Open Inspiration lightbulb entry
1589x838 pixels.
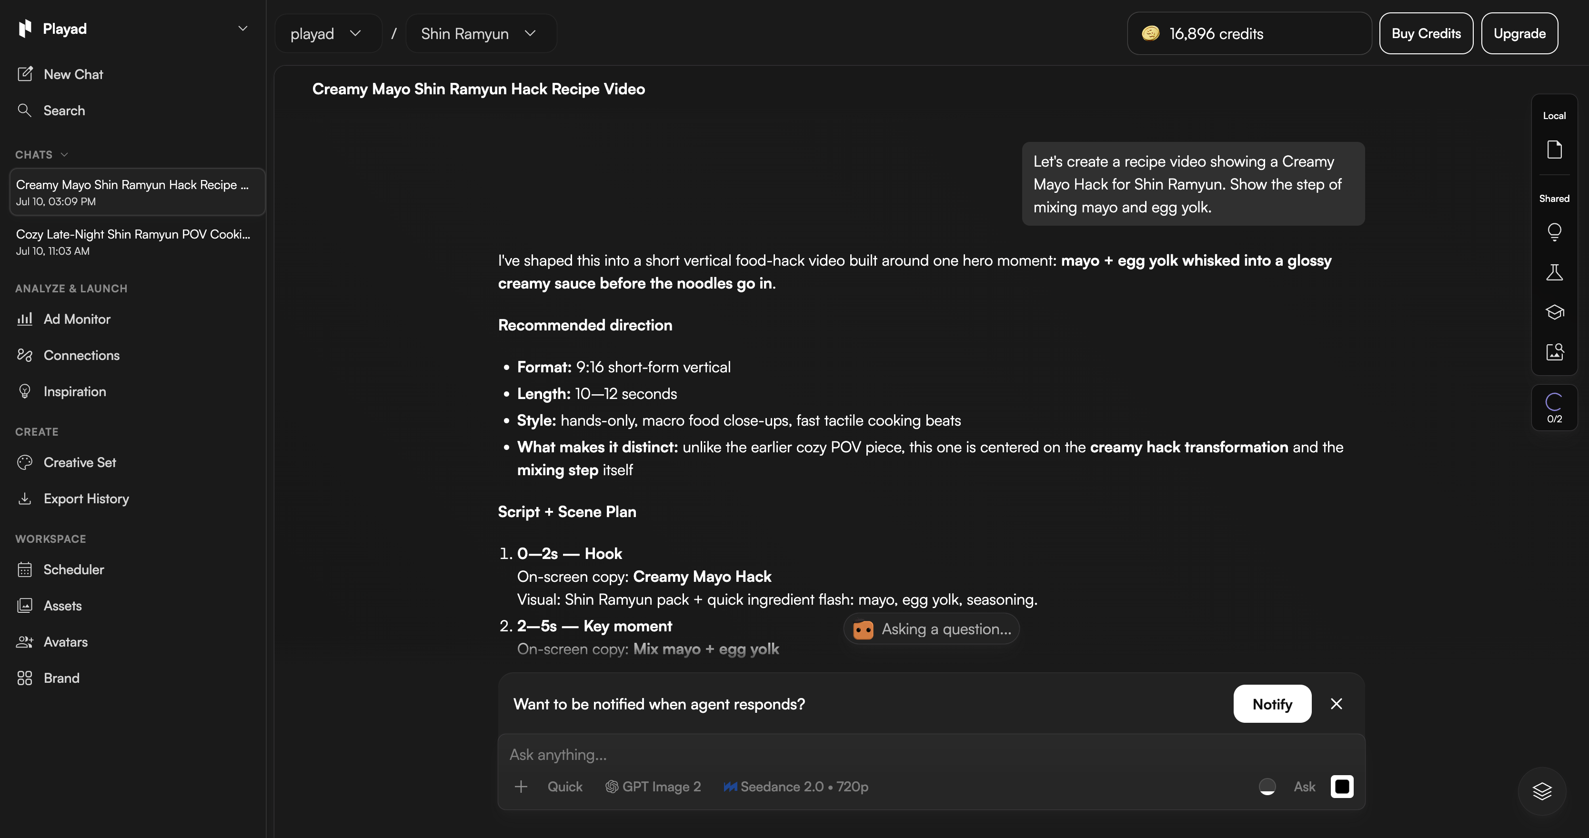75,391
